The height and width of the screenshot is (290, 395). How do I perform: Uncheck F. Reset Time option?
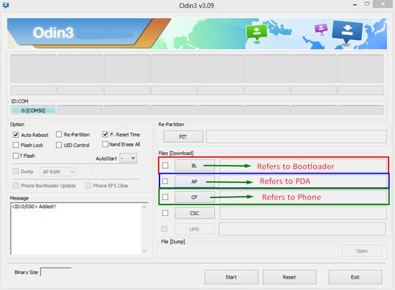[106, 134]
